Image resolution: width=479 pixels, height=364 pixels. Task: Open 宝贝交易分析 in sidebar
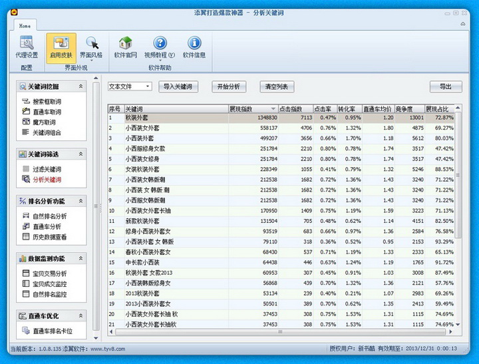(45, 273)
